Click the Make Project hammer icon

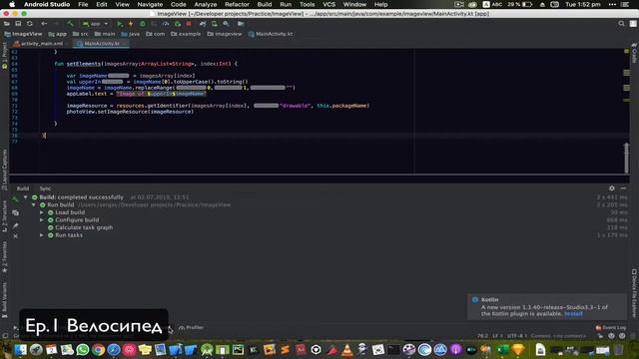click(x=70, y=24)
